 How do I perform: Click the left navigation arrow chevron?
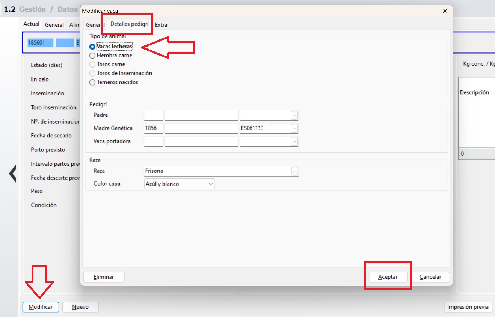point(13,174)
